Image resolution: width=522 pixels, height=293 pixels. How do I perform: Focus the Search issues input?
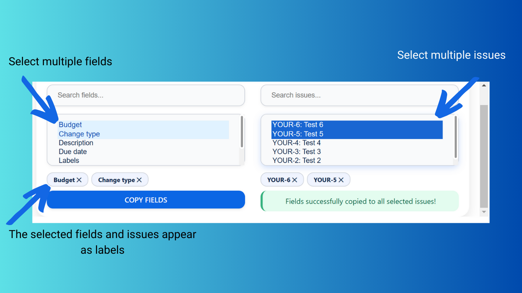359,95
